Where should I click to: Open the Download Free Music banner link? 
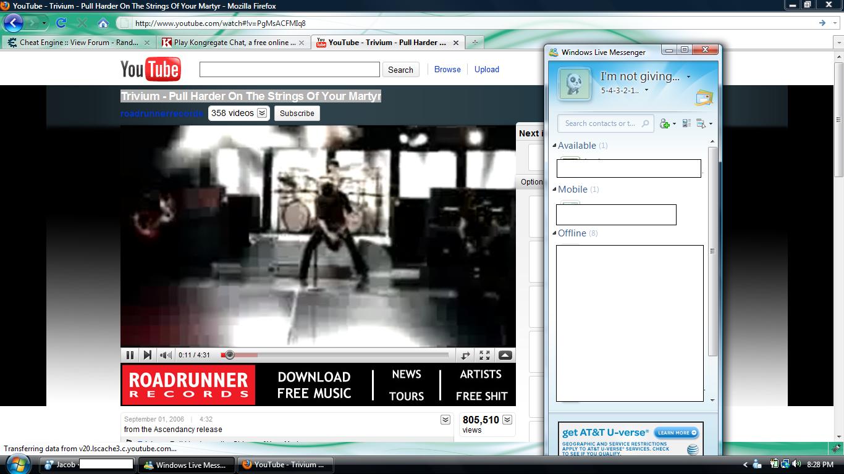click(x=314, y=385)
